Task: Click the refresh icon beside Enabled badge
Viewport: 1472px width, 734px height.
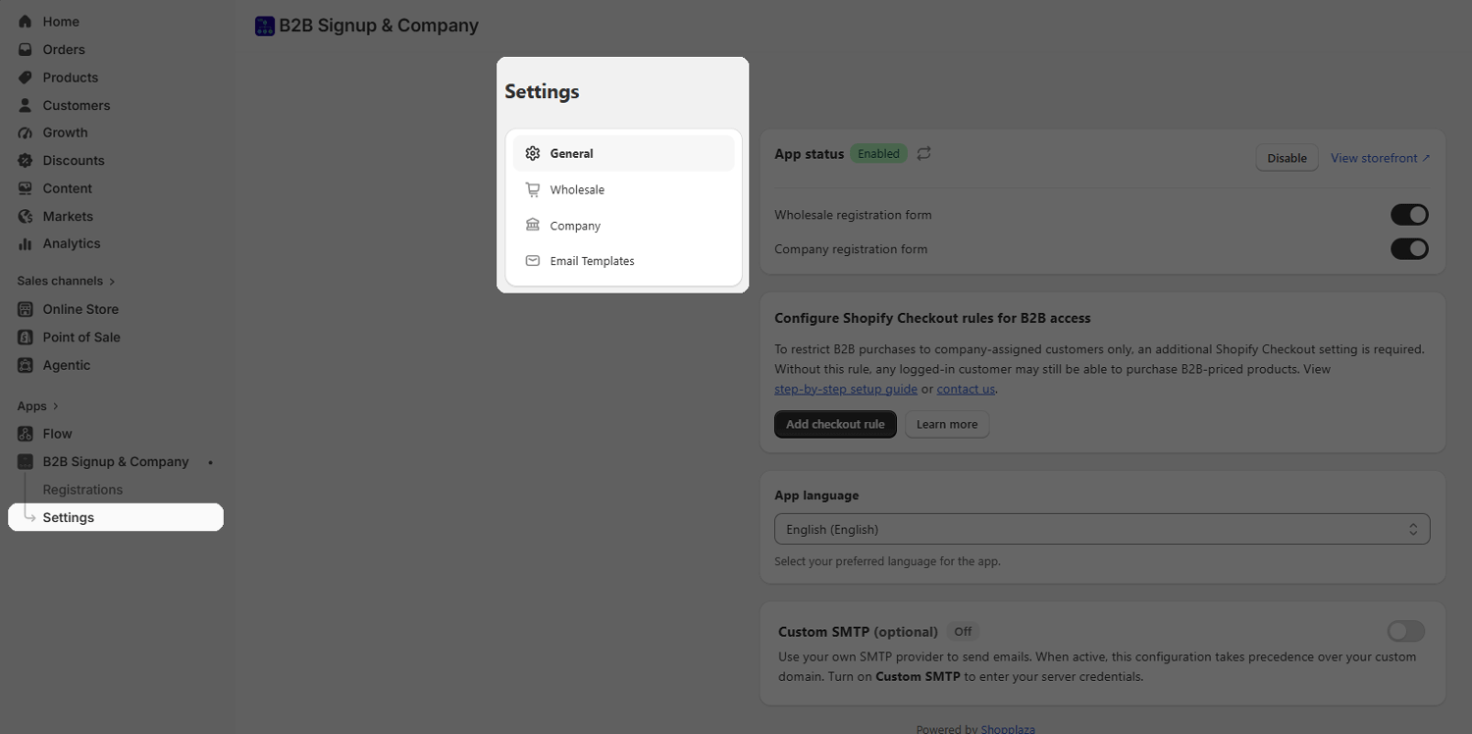Action: [x=924, y=153]
